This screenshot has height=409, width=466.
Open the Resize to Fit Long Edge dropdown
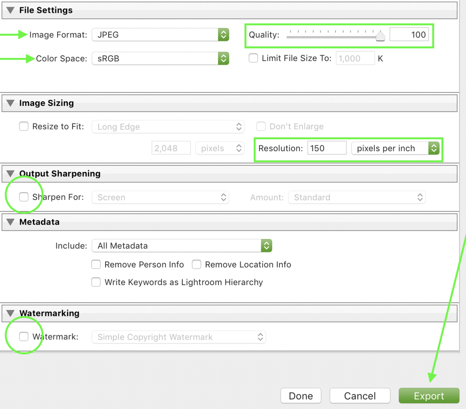(x=168, y=127)
